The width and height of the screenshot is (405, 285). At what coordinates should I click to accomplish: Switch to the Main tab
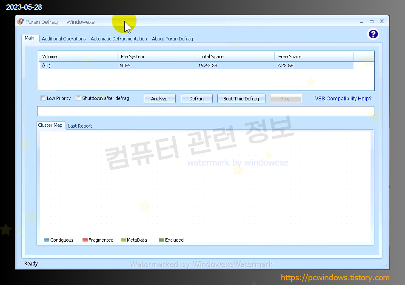[30, 38]
